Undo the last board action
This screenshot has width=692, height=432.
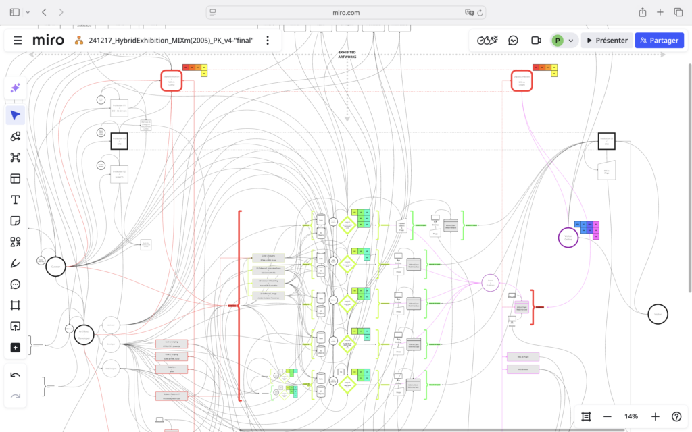coord(15,375)
